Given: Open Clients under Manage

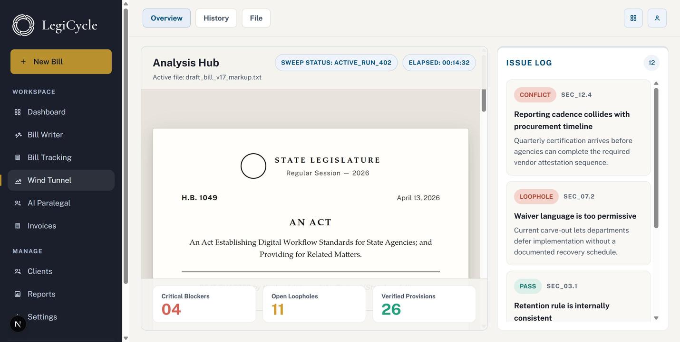Looking at the screenshot, I should click(x=61, y=271).
